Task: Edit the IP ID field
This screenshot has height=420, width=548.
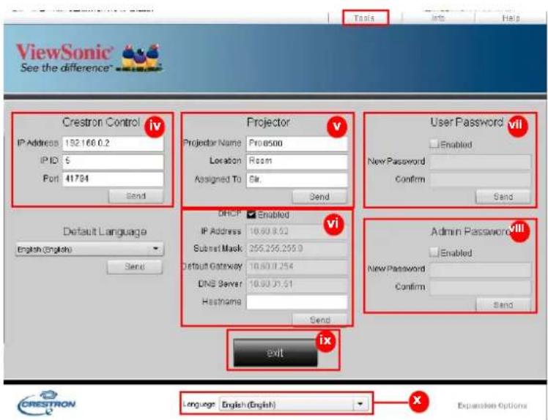Action: pos(113,161)
